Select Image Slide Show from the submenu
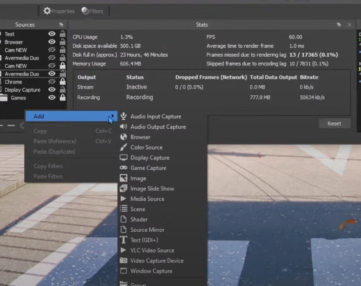Screen dimensions: 361x286 [152, 188]
